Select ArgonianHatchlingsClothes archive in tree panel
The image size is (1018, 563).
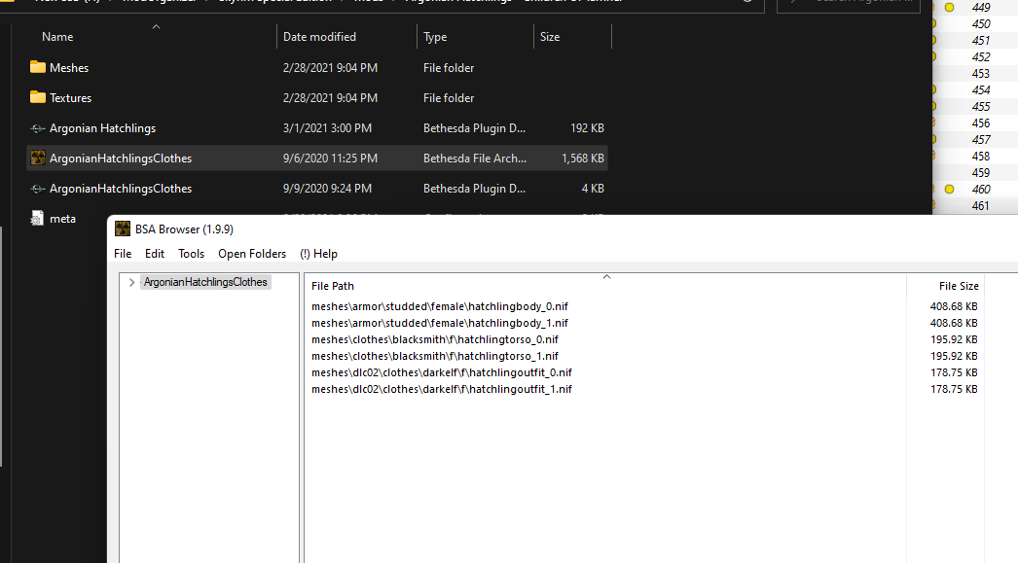(x=205, y=282)
